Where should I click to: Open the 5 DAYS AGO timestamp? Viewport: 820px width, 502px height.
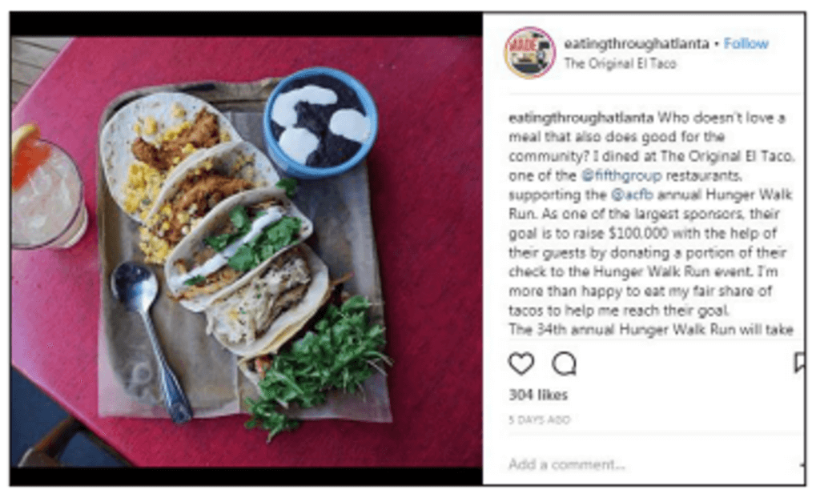[539, 420]
